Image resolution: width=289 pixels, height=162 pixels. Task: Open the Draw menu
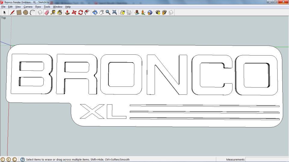(x=38, y=7)
